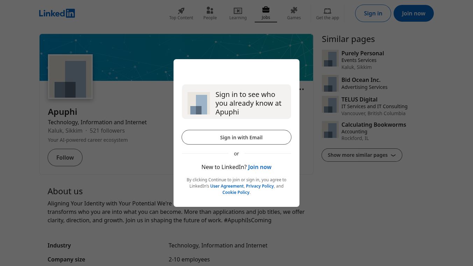The width and height of the screenshot is (473, 266).
Task: Click IT Services and IT Consulting text
Action: point(374,106)
